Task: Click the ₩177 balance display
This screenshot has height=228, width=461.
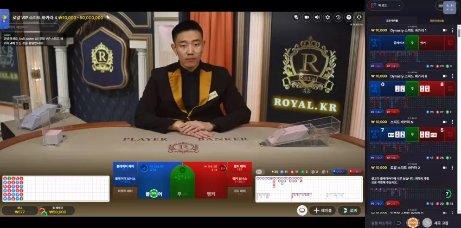Action: (20, 210)
